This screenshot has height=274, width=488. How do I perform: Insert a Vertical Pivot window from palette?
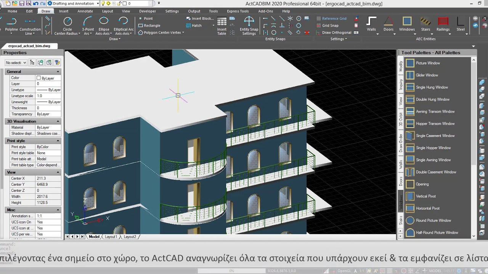coord(426,196)
